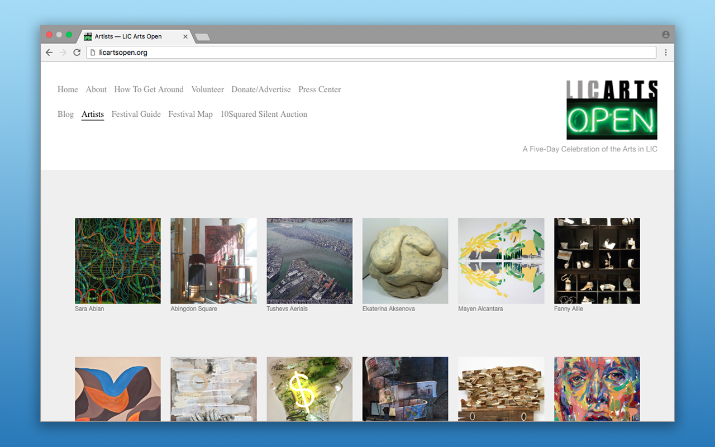Open a new tab button
Viewport: 715px width, 447px height.
pos(202,37)
